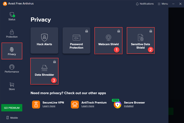Select the Privacy fingerprint tab
The image size is (184, 123).
pos(12,51)
